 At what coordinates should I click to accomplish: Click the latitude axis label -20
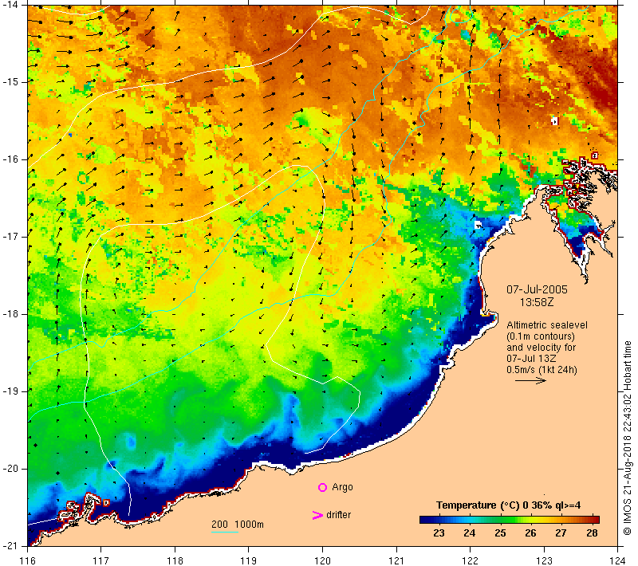(10, 469)
